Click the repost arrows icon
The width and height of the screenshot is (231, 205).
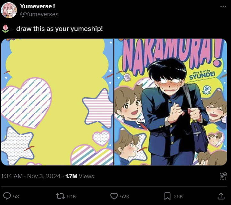click(60, 196)
